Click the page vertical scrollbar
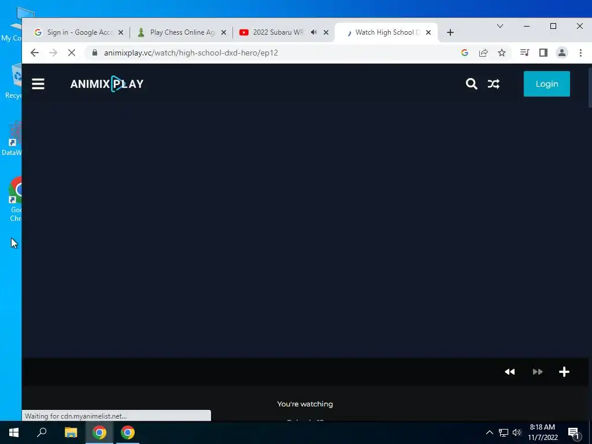This screenshot has height=444, width=592. tap(590, 88)
